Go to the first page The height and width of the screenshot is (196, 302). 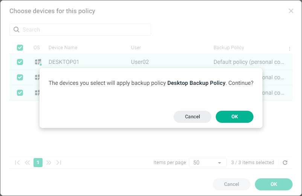click(17, 163)
